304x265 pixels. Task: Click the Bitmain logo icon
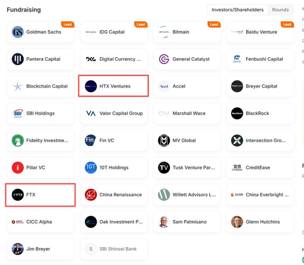[x=164, y=32]
